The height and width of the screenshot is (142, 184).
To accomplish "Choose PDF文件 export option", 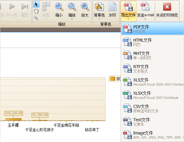I will 152,29.
